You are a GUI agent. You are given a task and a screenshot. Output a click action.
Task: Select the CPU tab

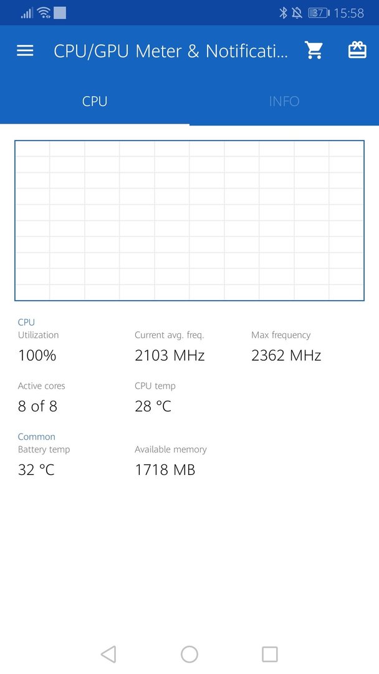(94, 102)
